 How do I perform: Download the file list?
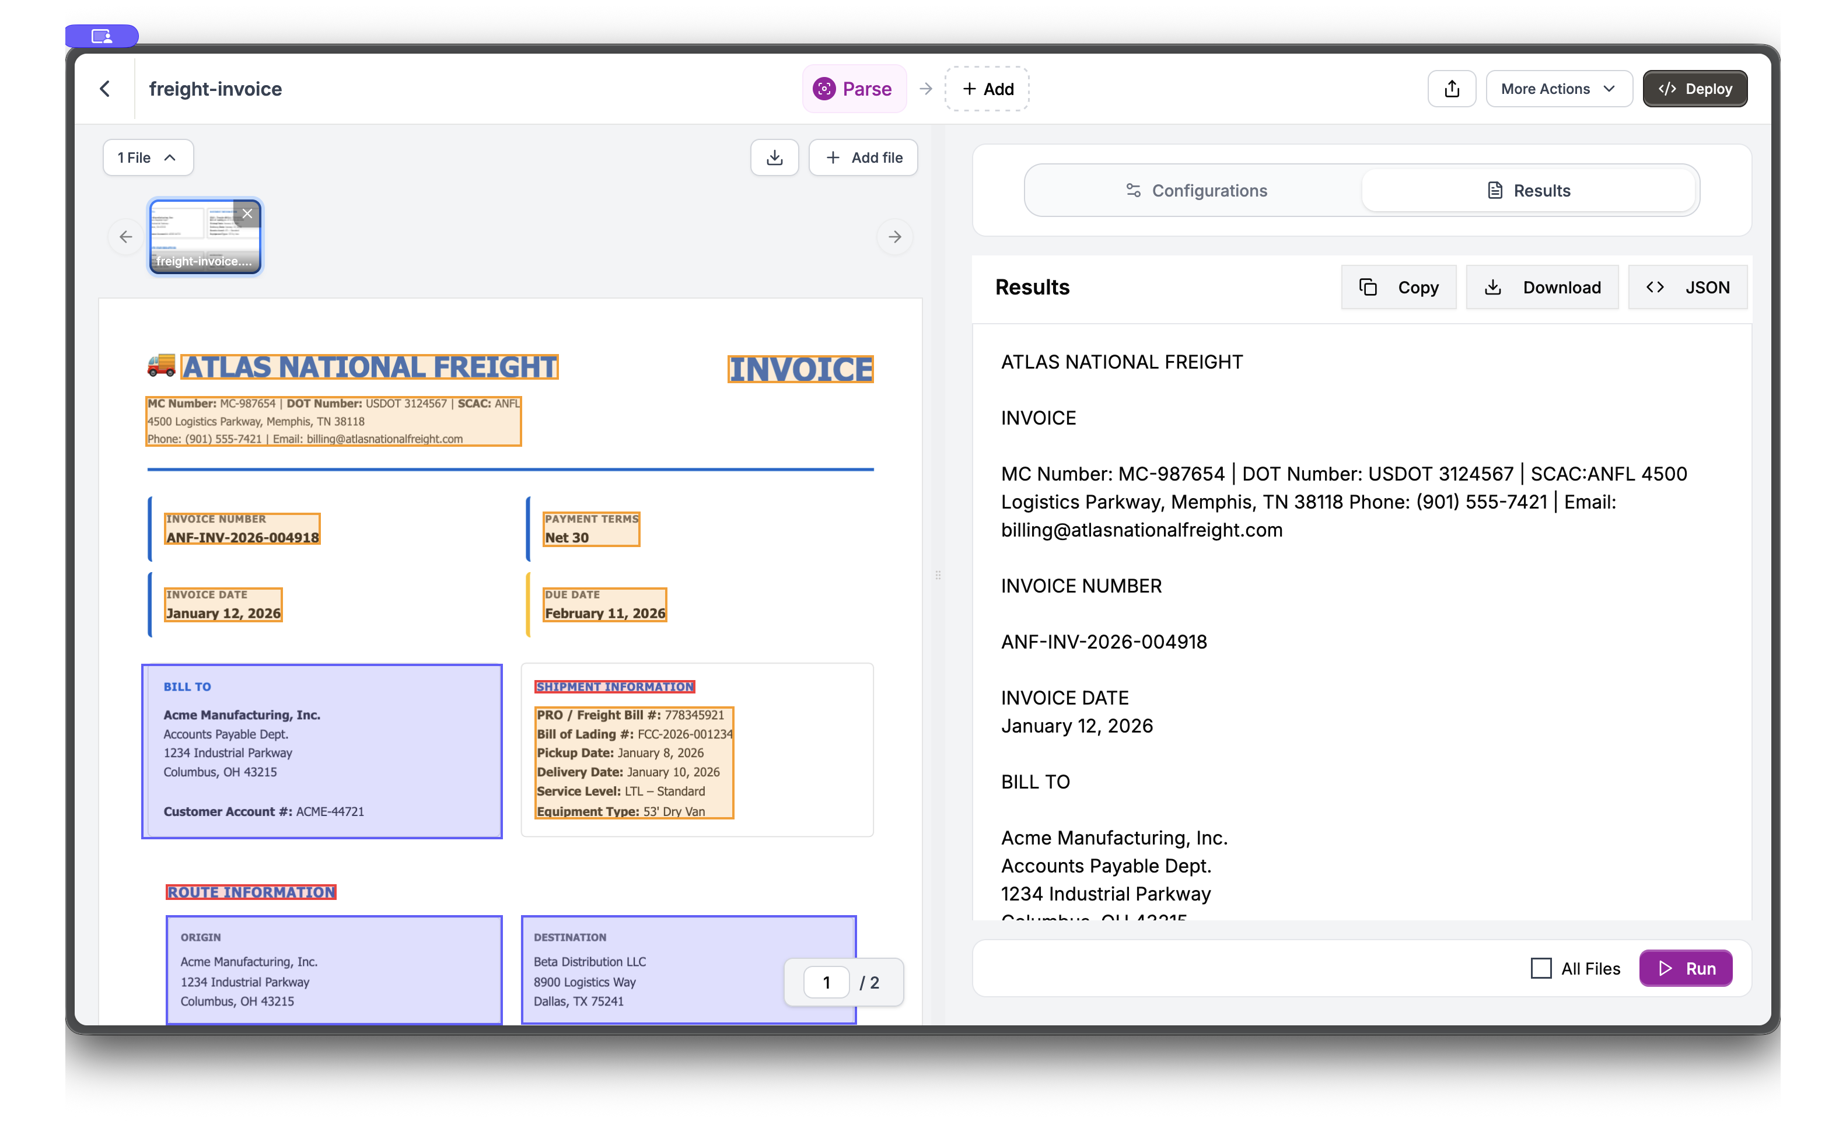coord(774,157)
